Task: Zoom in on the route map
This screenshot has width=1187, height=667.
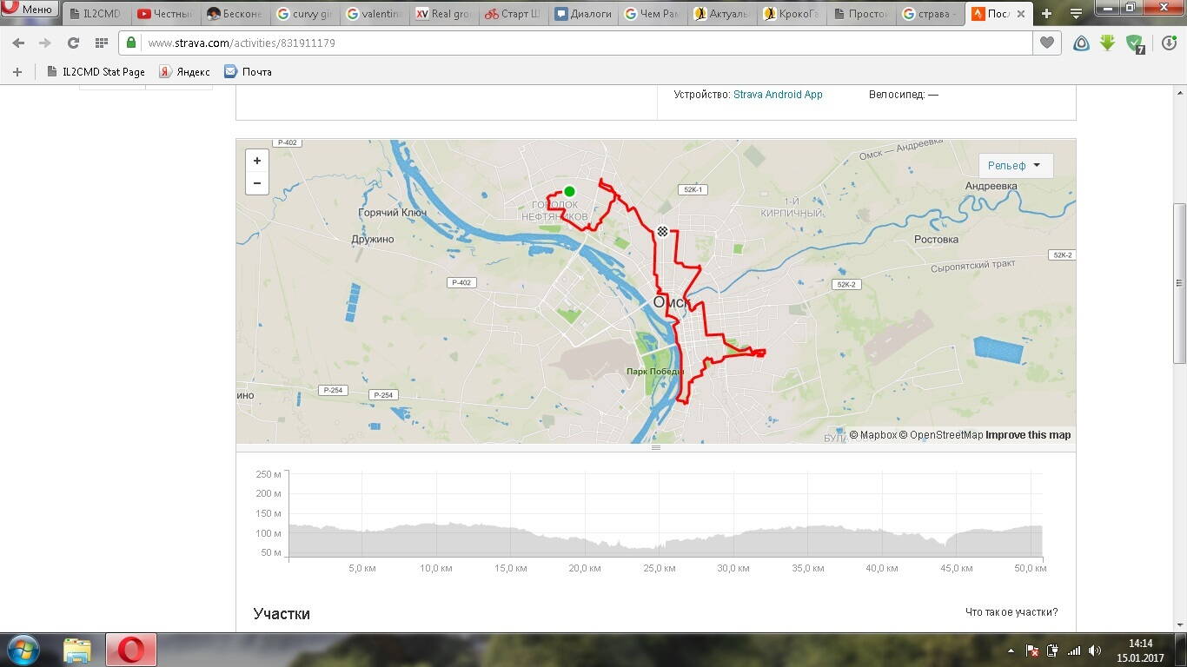Action: point(256,161)
